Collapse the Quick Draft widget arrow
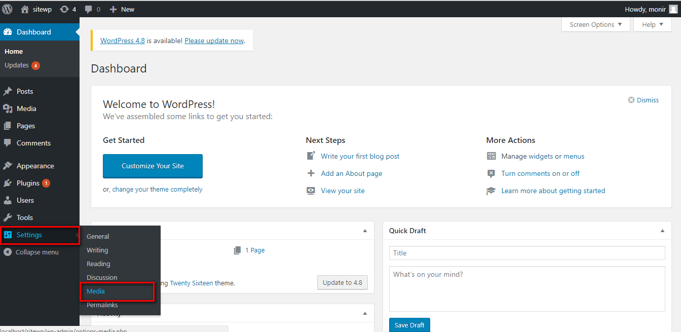 tap(662, 231)
